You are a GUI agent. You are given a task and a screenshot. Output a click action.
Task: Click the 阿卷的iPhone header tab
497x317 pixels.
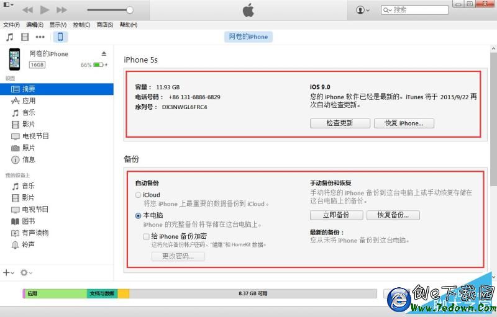point(248,37)
